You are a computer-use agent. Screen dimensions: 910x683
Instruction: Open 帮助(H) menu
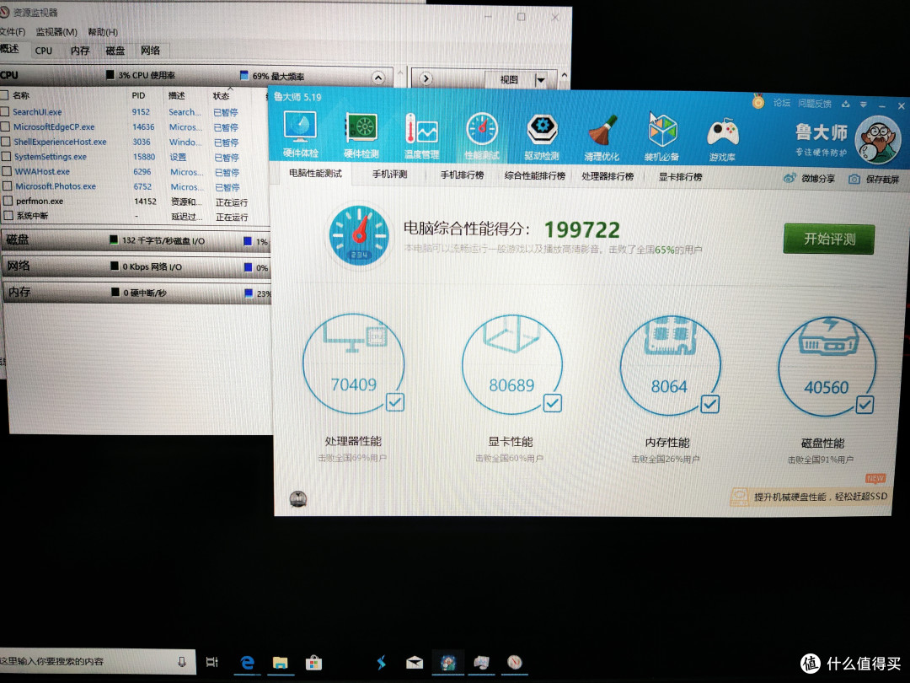(103, 32)
